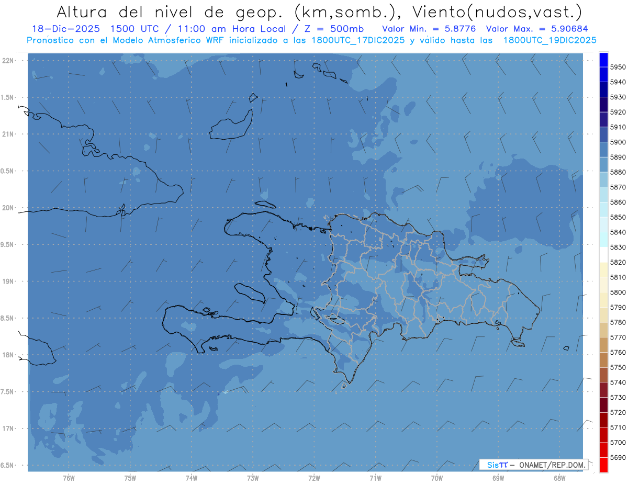Click the colorbar value '5950'
Viewport: 628px width, 485px height.
pos(618,67)
